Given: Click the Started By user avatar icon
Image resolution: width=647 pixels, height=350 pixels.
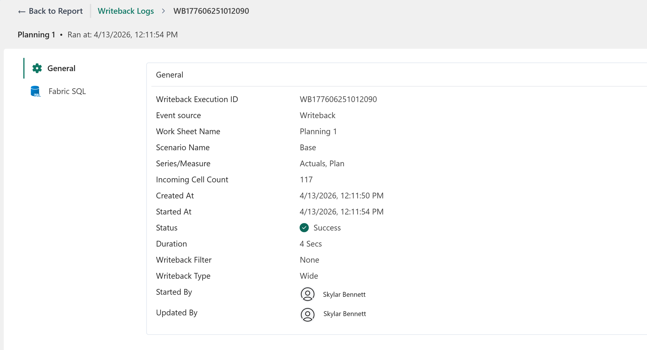Looking at the screenshot, I should pos(307,294).
